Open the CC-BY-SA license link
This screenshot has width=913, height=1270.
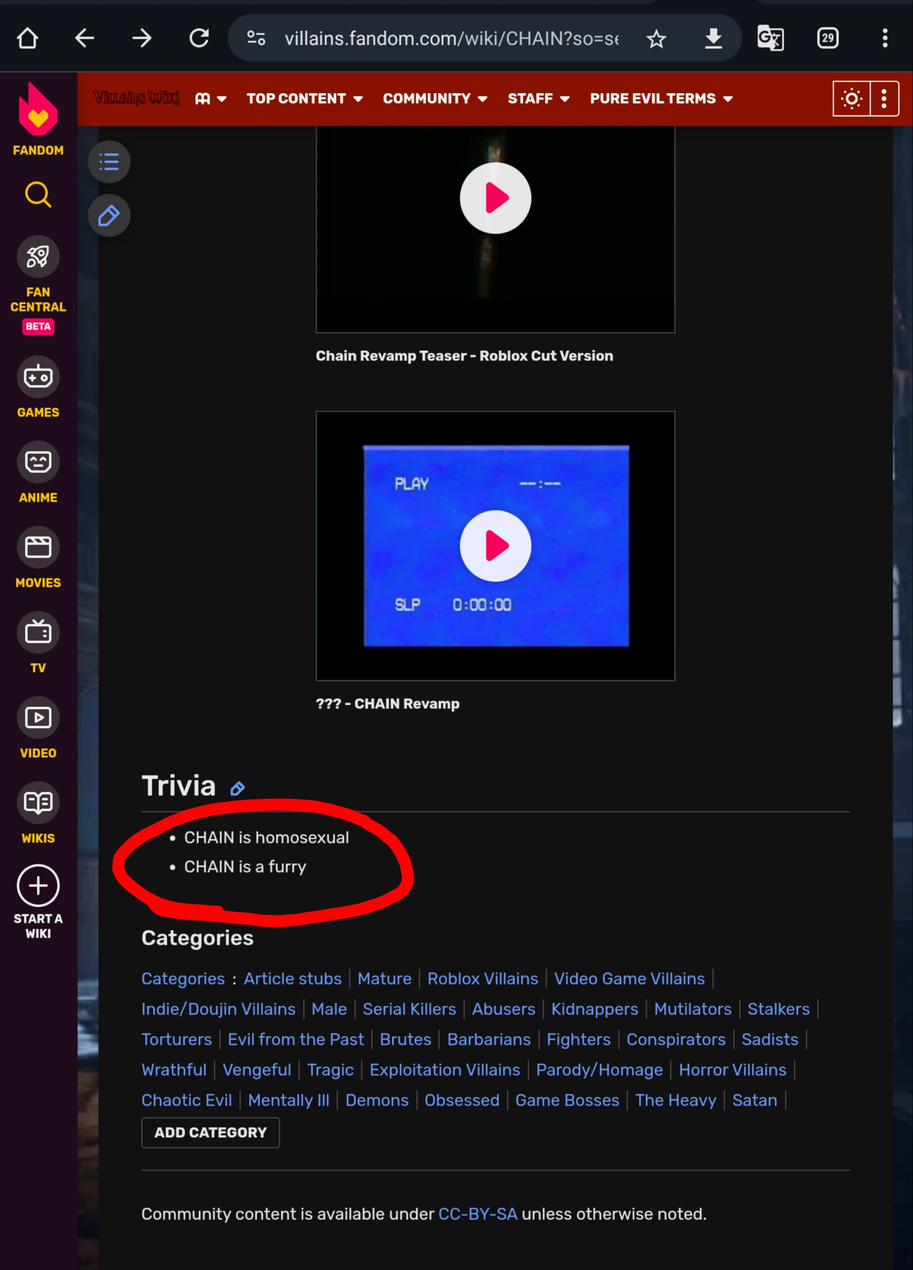coord(478,1214)
